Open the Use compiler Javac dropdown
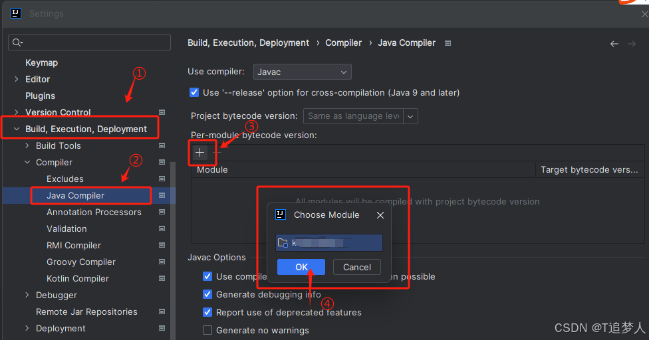This screenshot has height=340, width=649. (x=302, y=72)
